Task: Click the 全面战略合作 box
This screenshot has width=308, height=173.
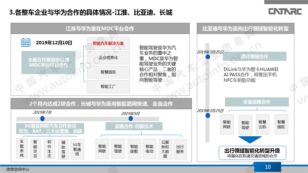Action: (x=257, y=102)
